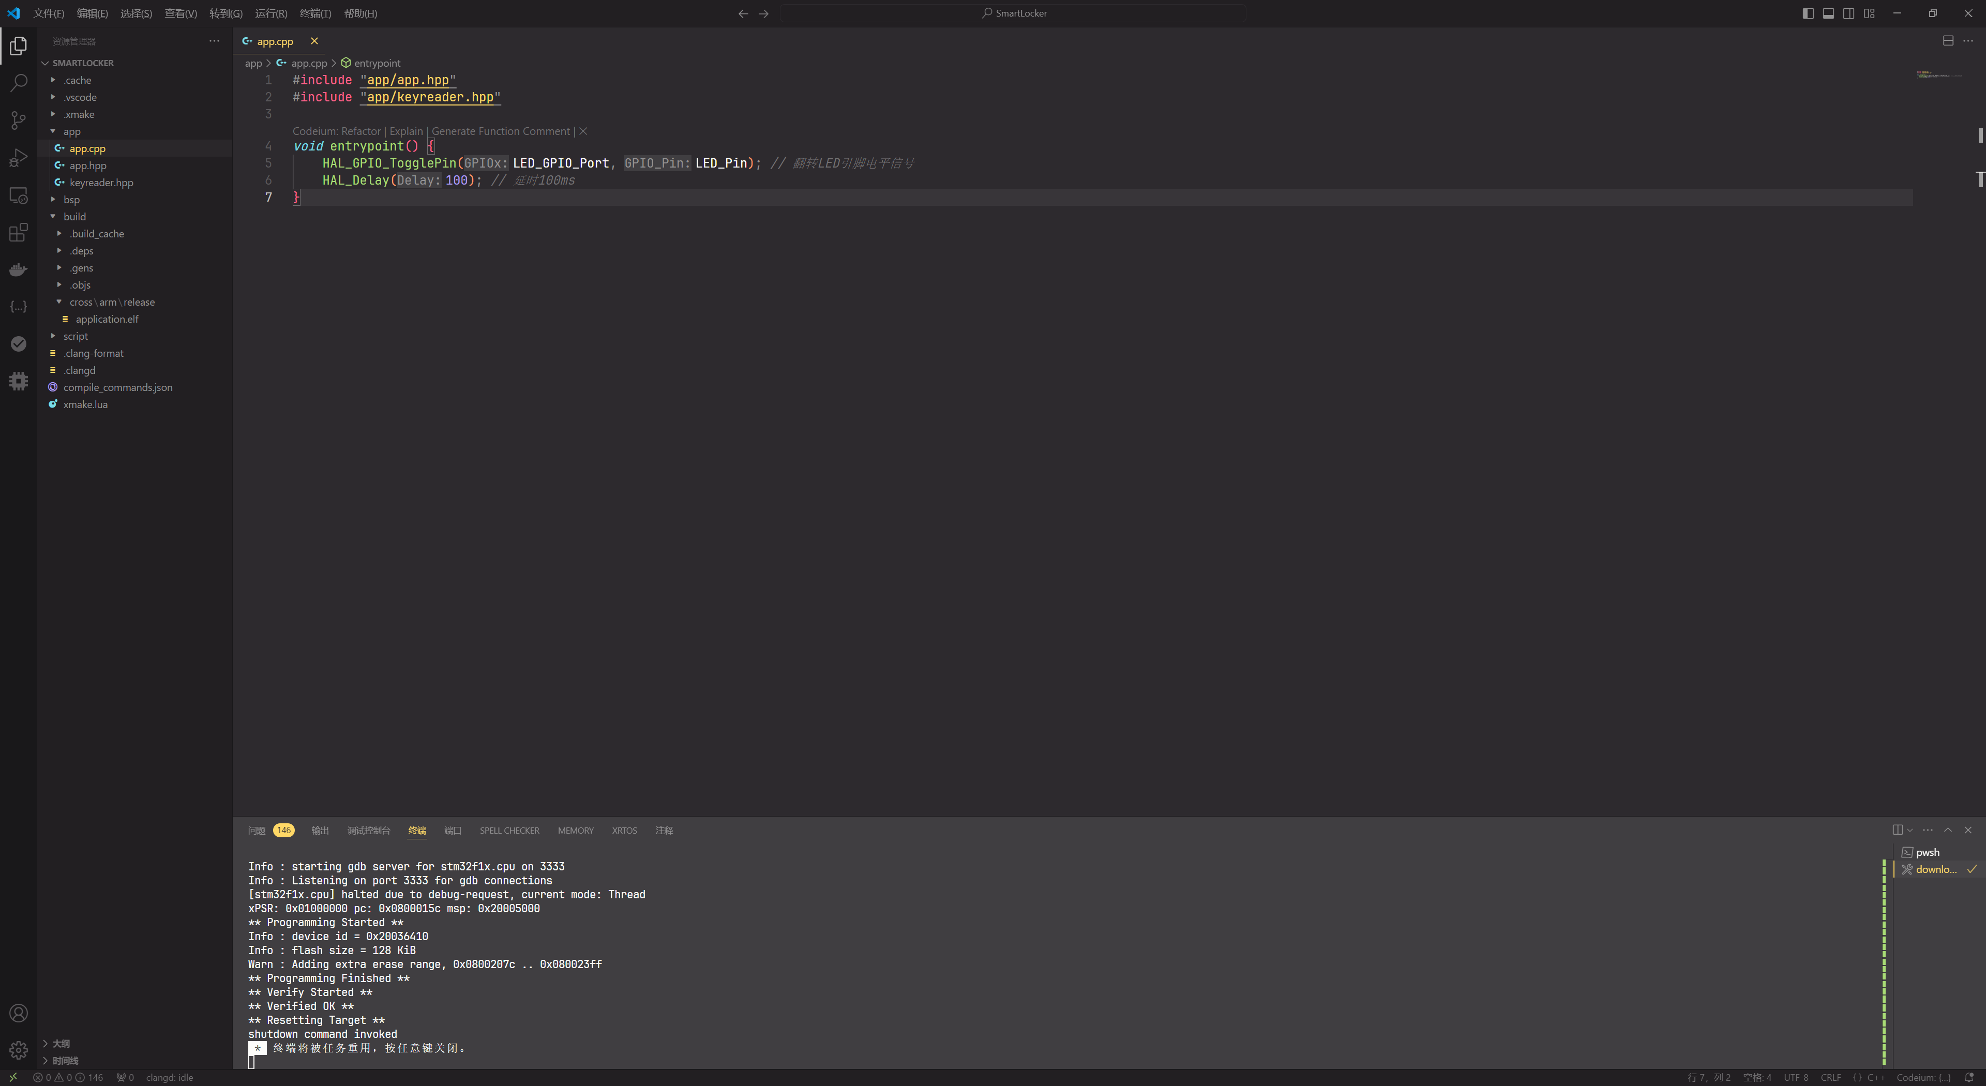Collapse the build folder
Image resolution: width=1986 pixels, height=1086 pixels.
75,217
